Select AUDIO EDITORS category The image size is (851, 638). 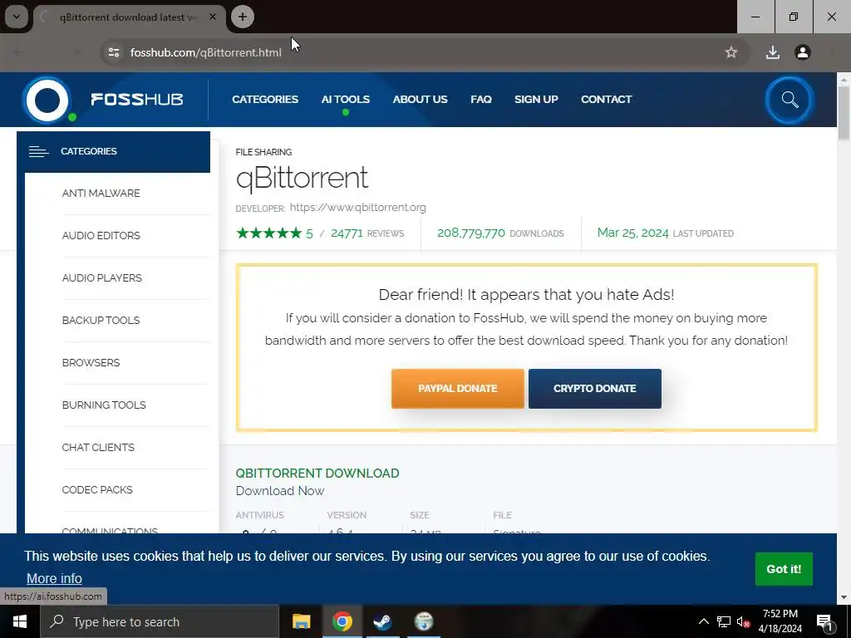pyautogui.click(x=101, y=235)
